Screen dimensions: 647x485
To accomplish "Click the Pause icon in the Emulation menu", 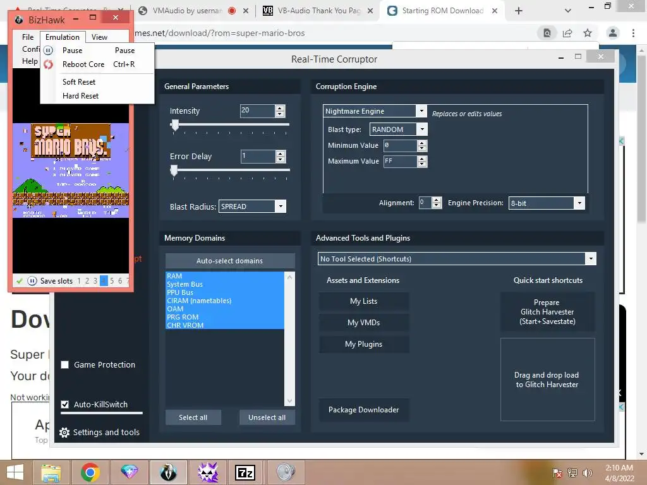I will pos(48,51).
